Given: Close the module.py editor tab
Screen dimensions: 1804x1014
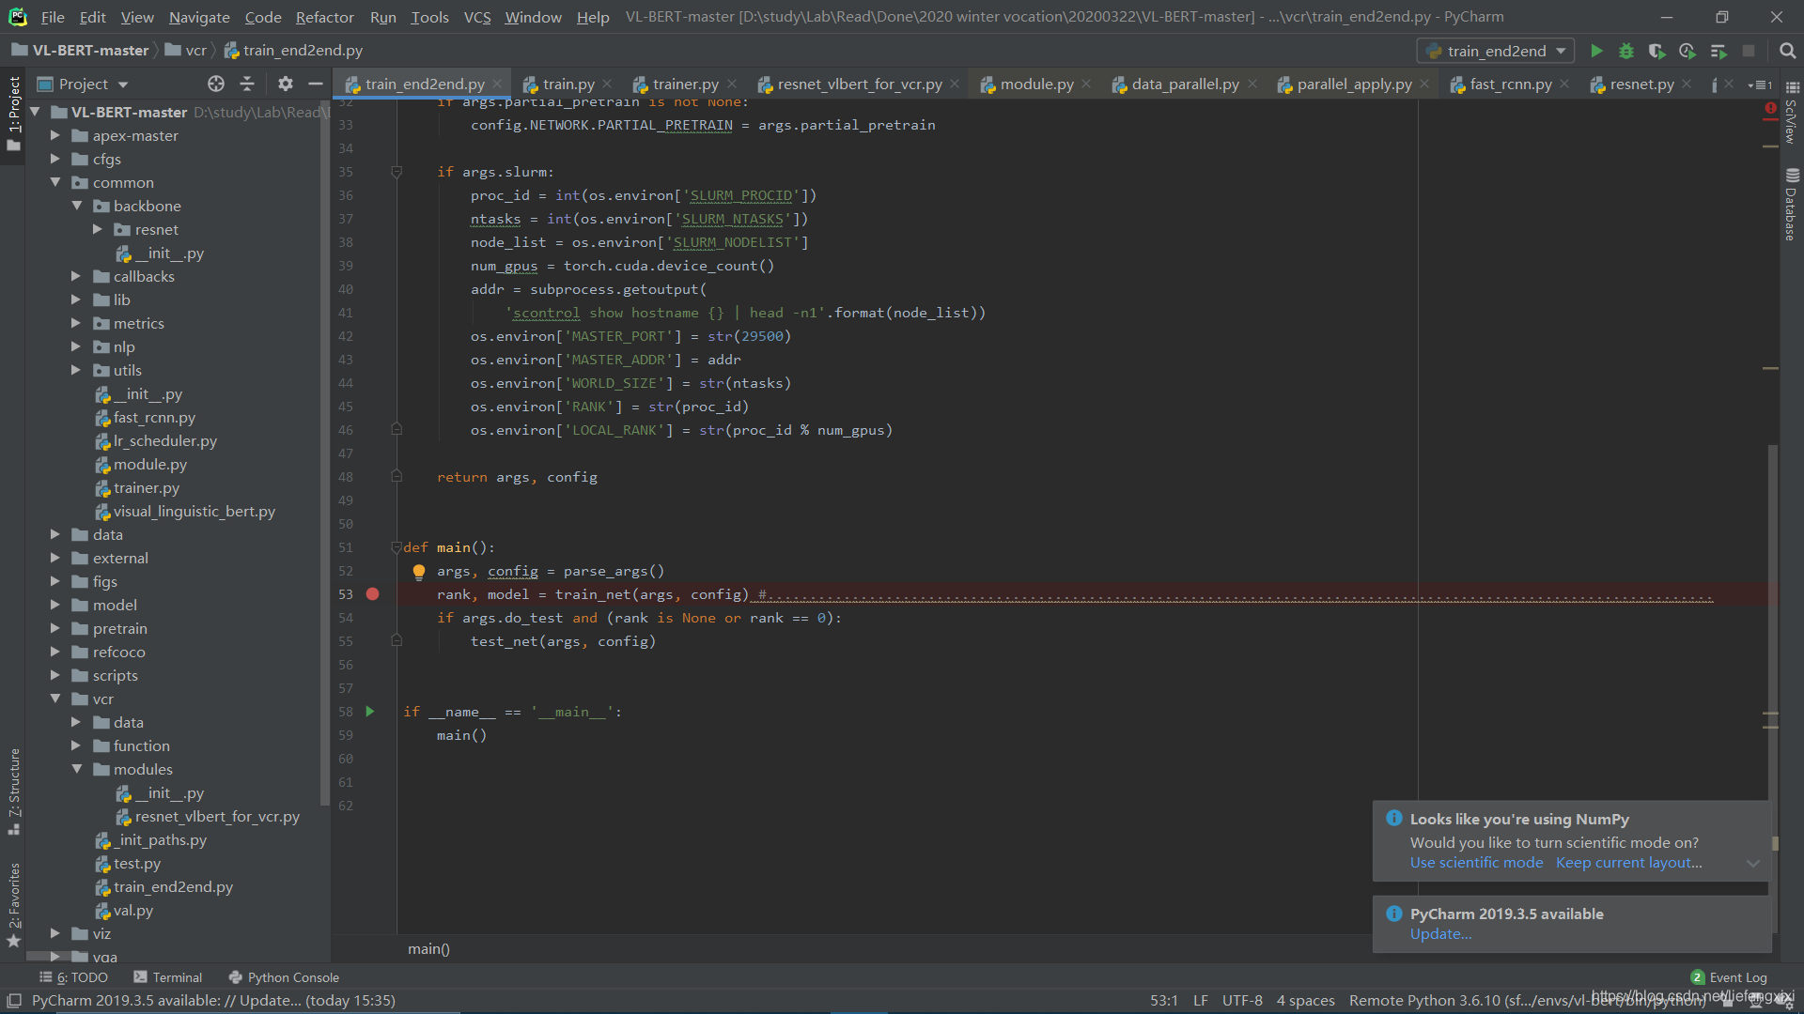Looking at the screenshot, I should pos(1087,84).
